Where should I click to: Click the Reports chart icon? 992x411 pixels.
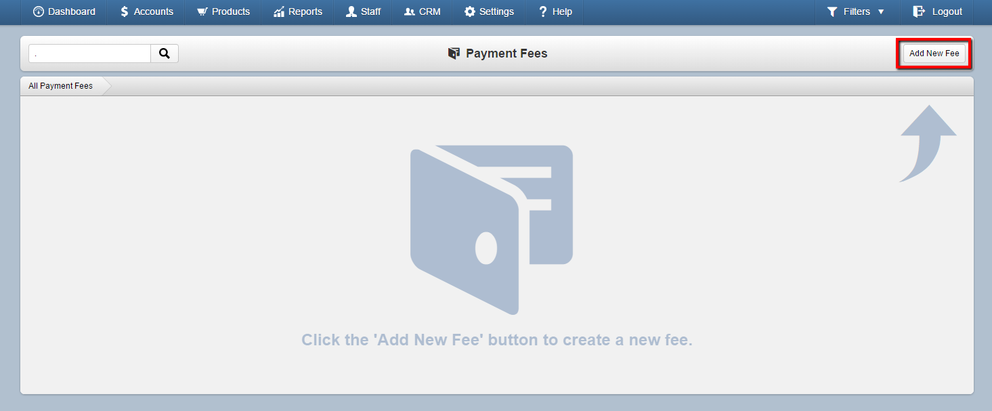click(278, 12)
